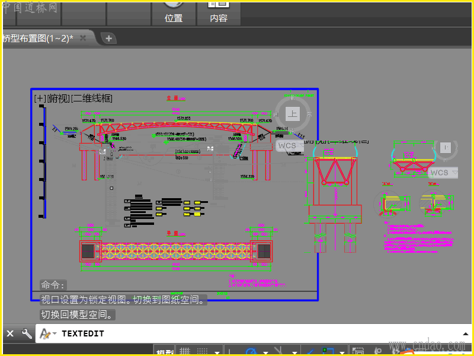474x356 pixels.
Task: Open object snap settings dropdown arrow
Action: pyautogui.click(x=342, y=352)
